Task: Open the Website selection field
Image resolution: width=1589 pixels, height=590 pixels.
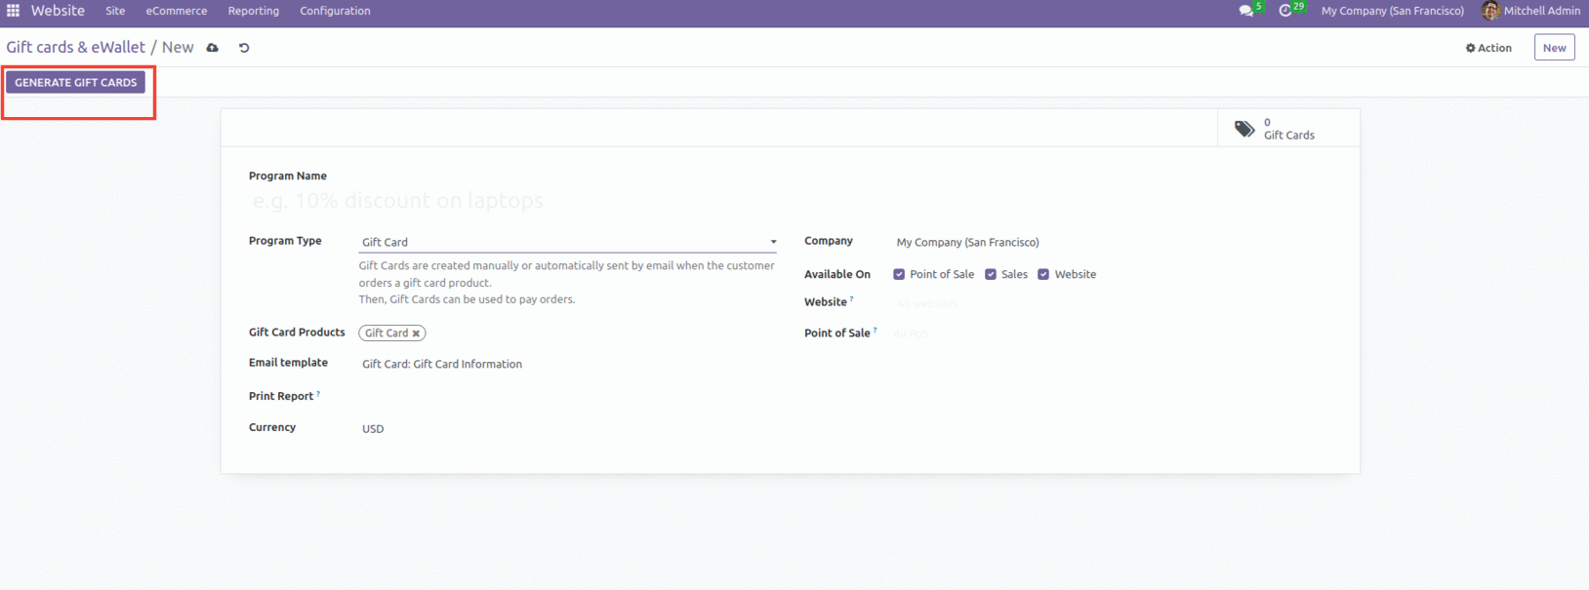Action: point(1113,303)
